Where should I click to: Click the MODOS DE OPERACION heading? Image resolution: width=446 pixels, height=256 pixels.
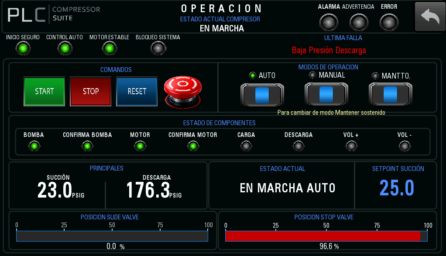point(328,67)
